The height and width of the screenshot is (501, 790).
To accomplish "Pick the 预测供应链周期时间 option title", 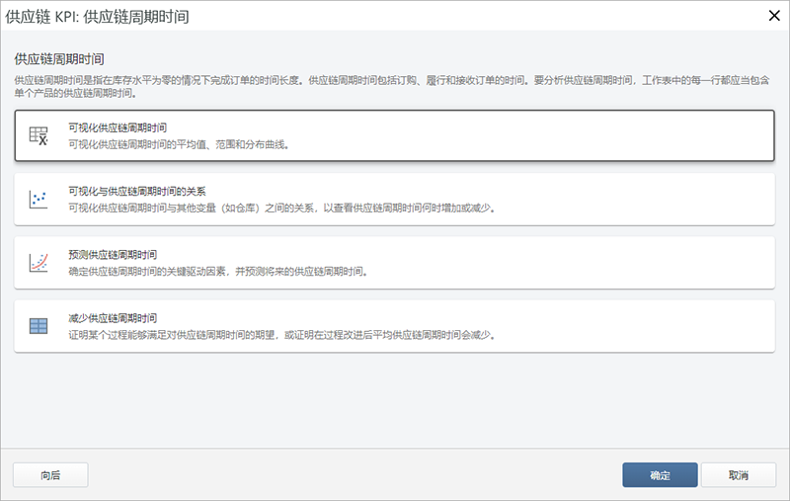I will tap(112, 255).
